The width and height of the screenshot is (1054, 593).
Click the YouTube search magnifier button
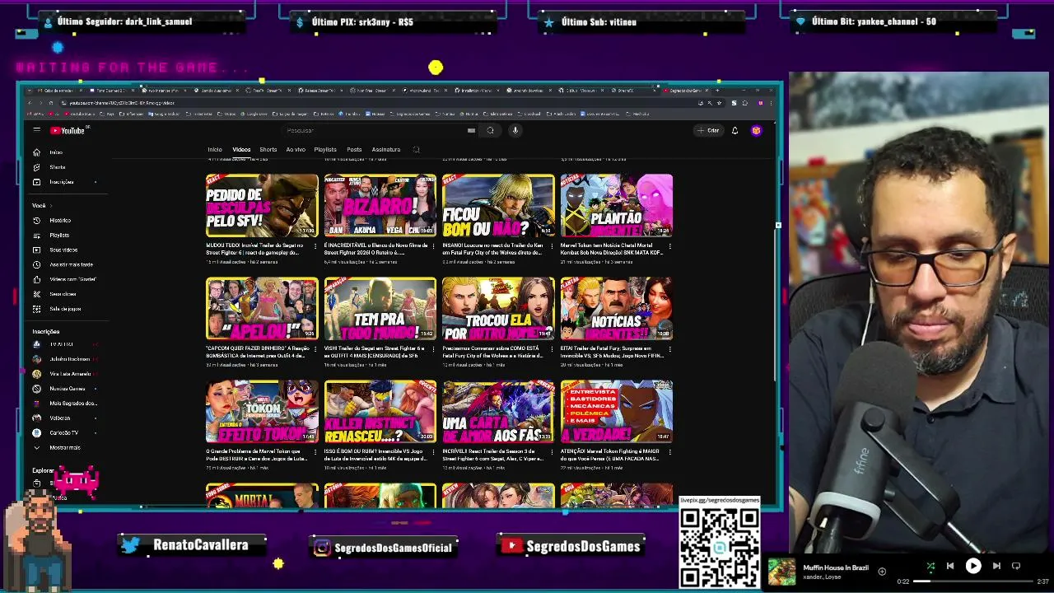coord(490,130)
